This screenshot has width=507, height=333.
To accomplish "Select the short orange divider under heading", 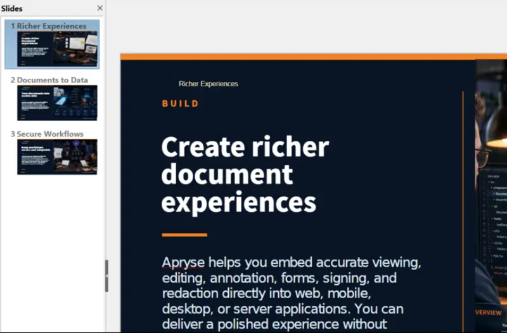I will point(184,235).
